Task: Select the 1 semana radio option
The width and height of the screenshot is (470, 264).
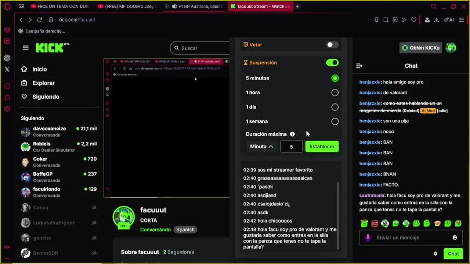Action: coord(335,121)
